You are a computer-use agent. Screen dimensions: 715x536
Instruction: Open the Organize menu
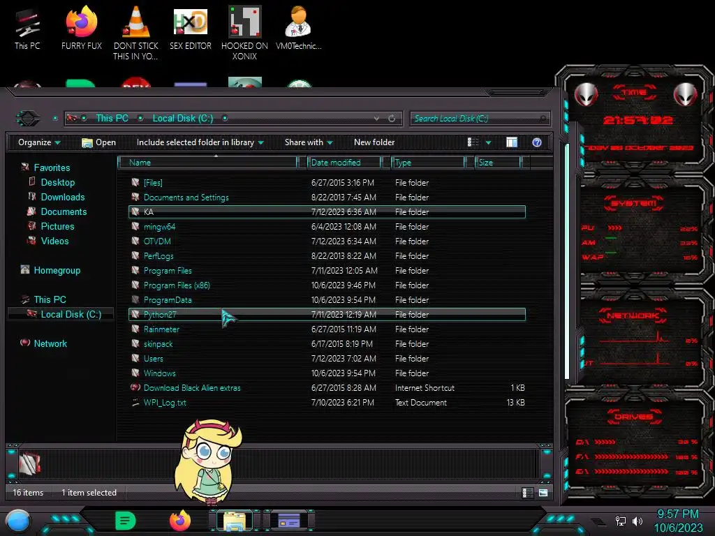pos(39,142)
